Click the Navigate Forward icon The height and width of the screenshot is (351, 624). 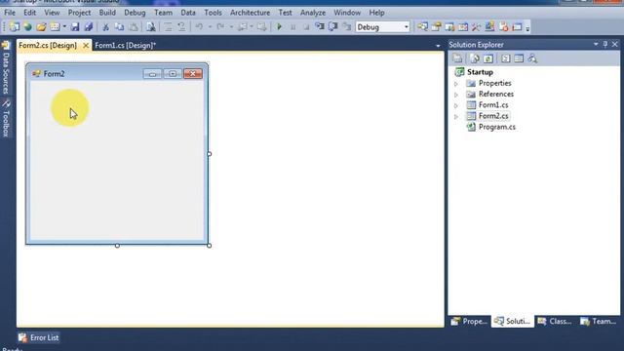tap(262, 27)
